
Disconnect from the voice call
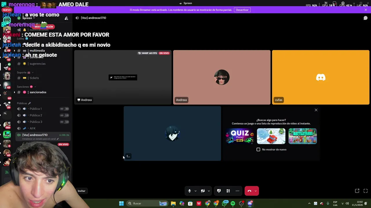[x=249, y=191]
